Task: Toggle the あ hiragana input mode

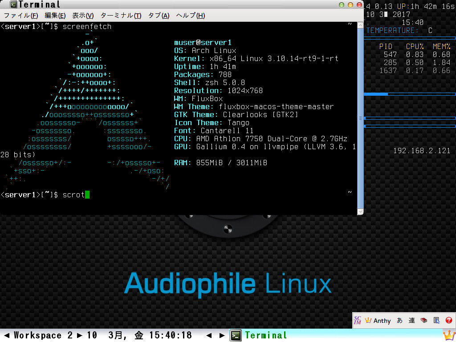Action: (x=399, y=321)
